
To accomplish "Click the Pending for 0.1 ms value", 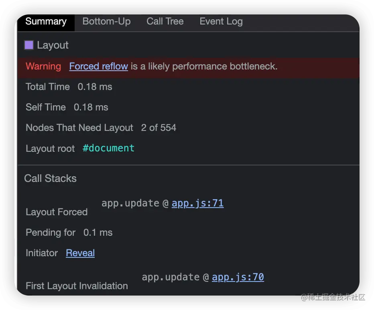I will [98, 232].
